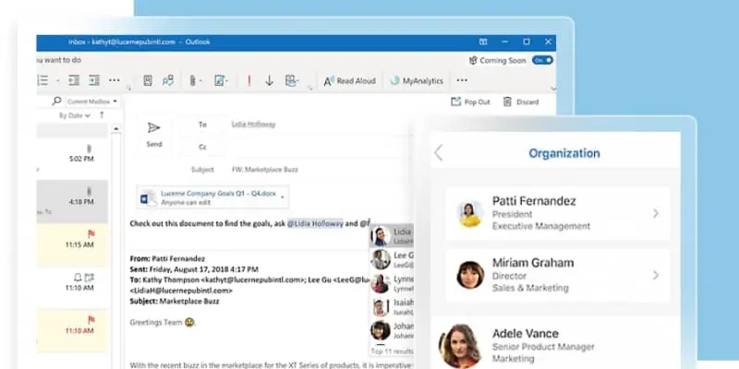
Task: Choose Lee G from the mention suggestions
Action: (x=392, y=259)
